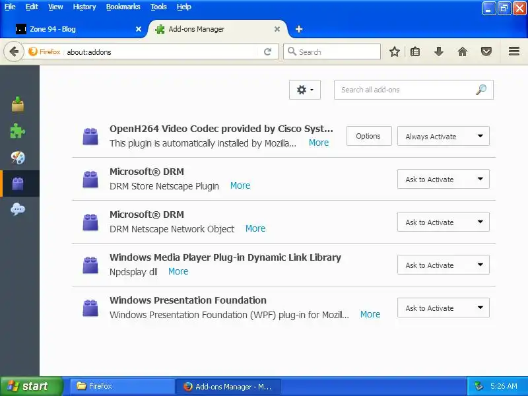This screenshot has height=396, width=528.
Task: Click Windows Media Player Plug-in Dynamic Link Library title
Action: [x=225, y=257]
